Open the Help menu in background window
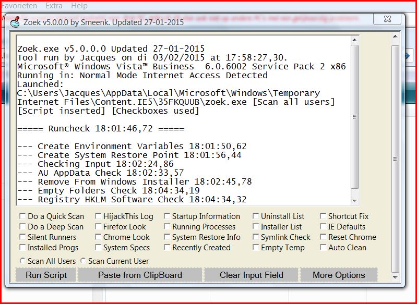The height and width of the screenshot is (304, 417). [79, 6]
